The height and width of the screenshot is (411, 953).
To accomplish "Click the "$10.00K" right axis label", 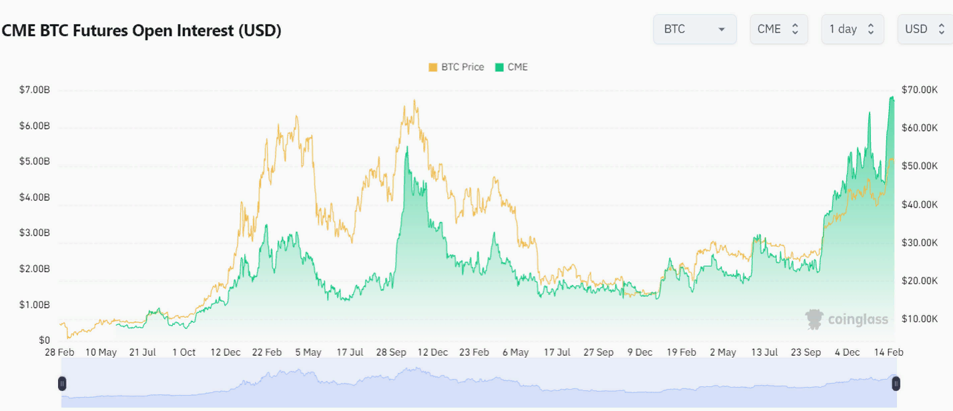I will (920, 319).
